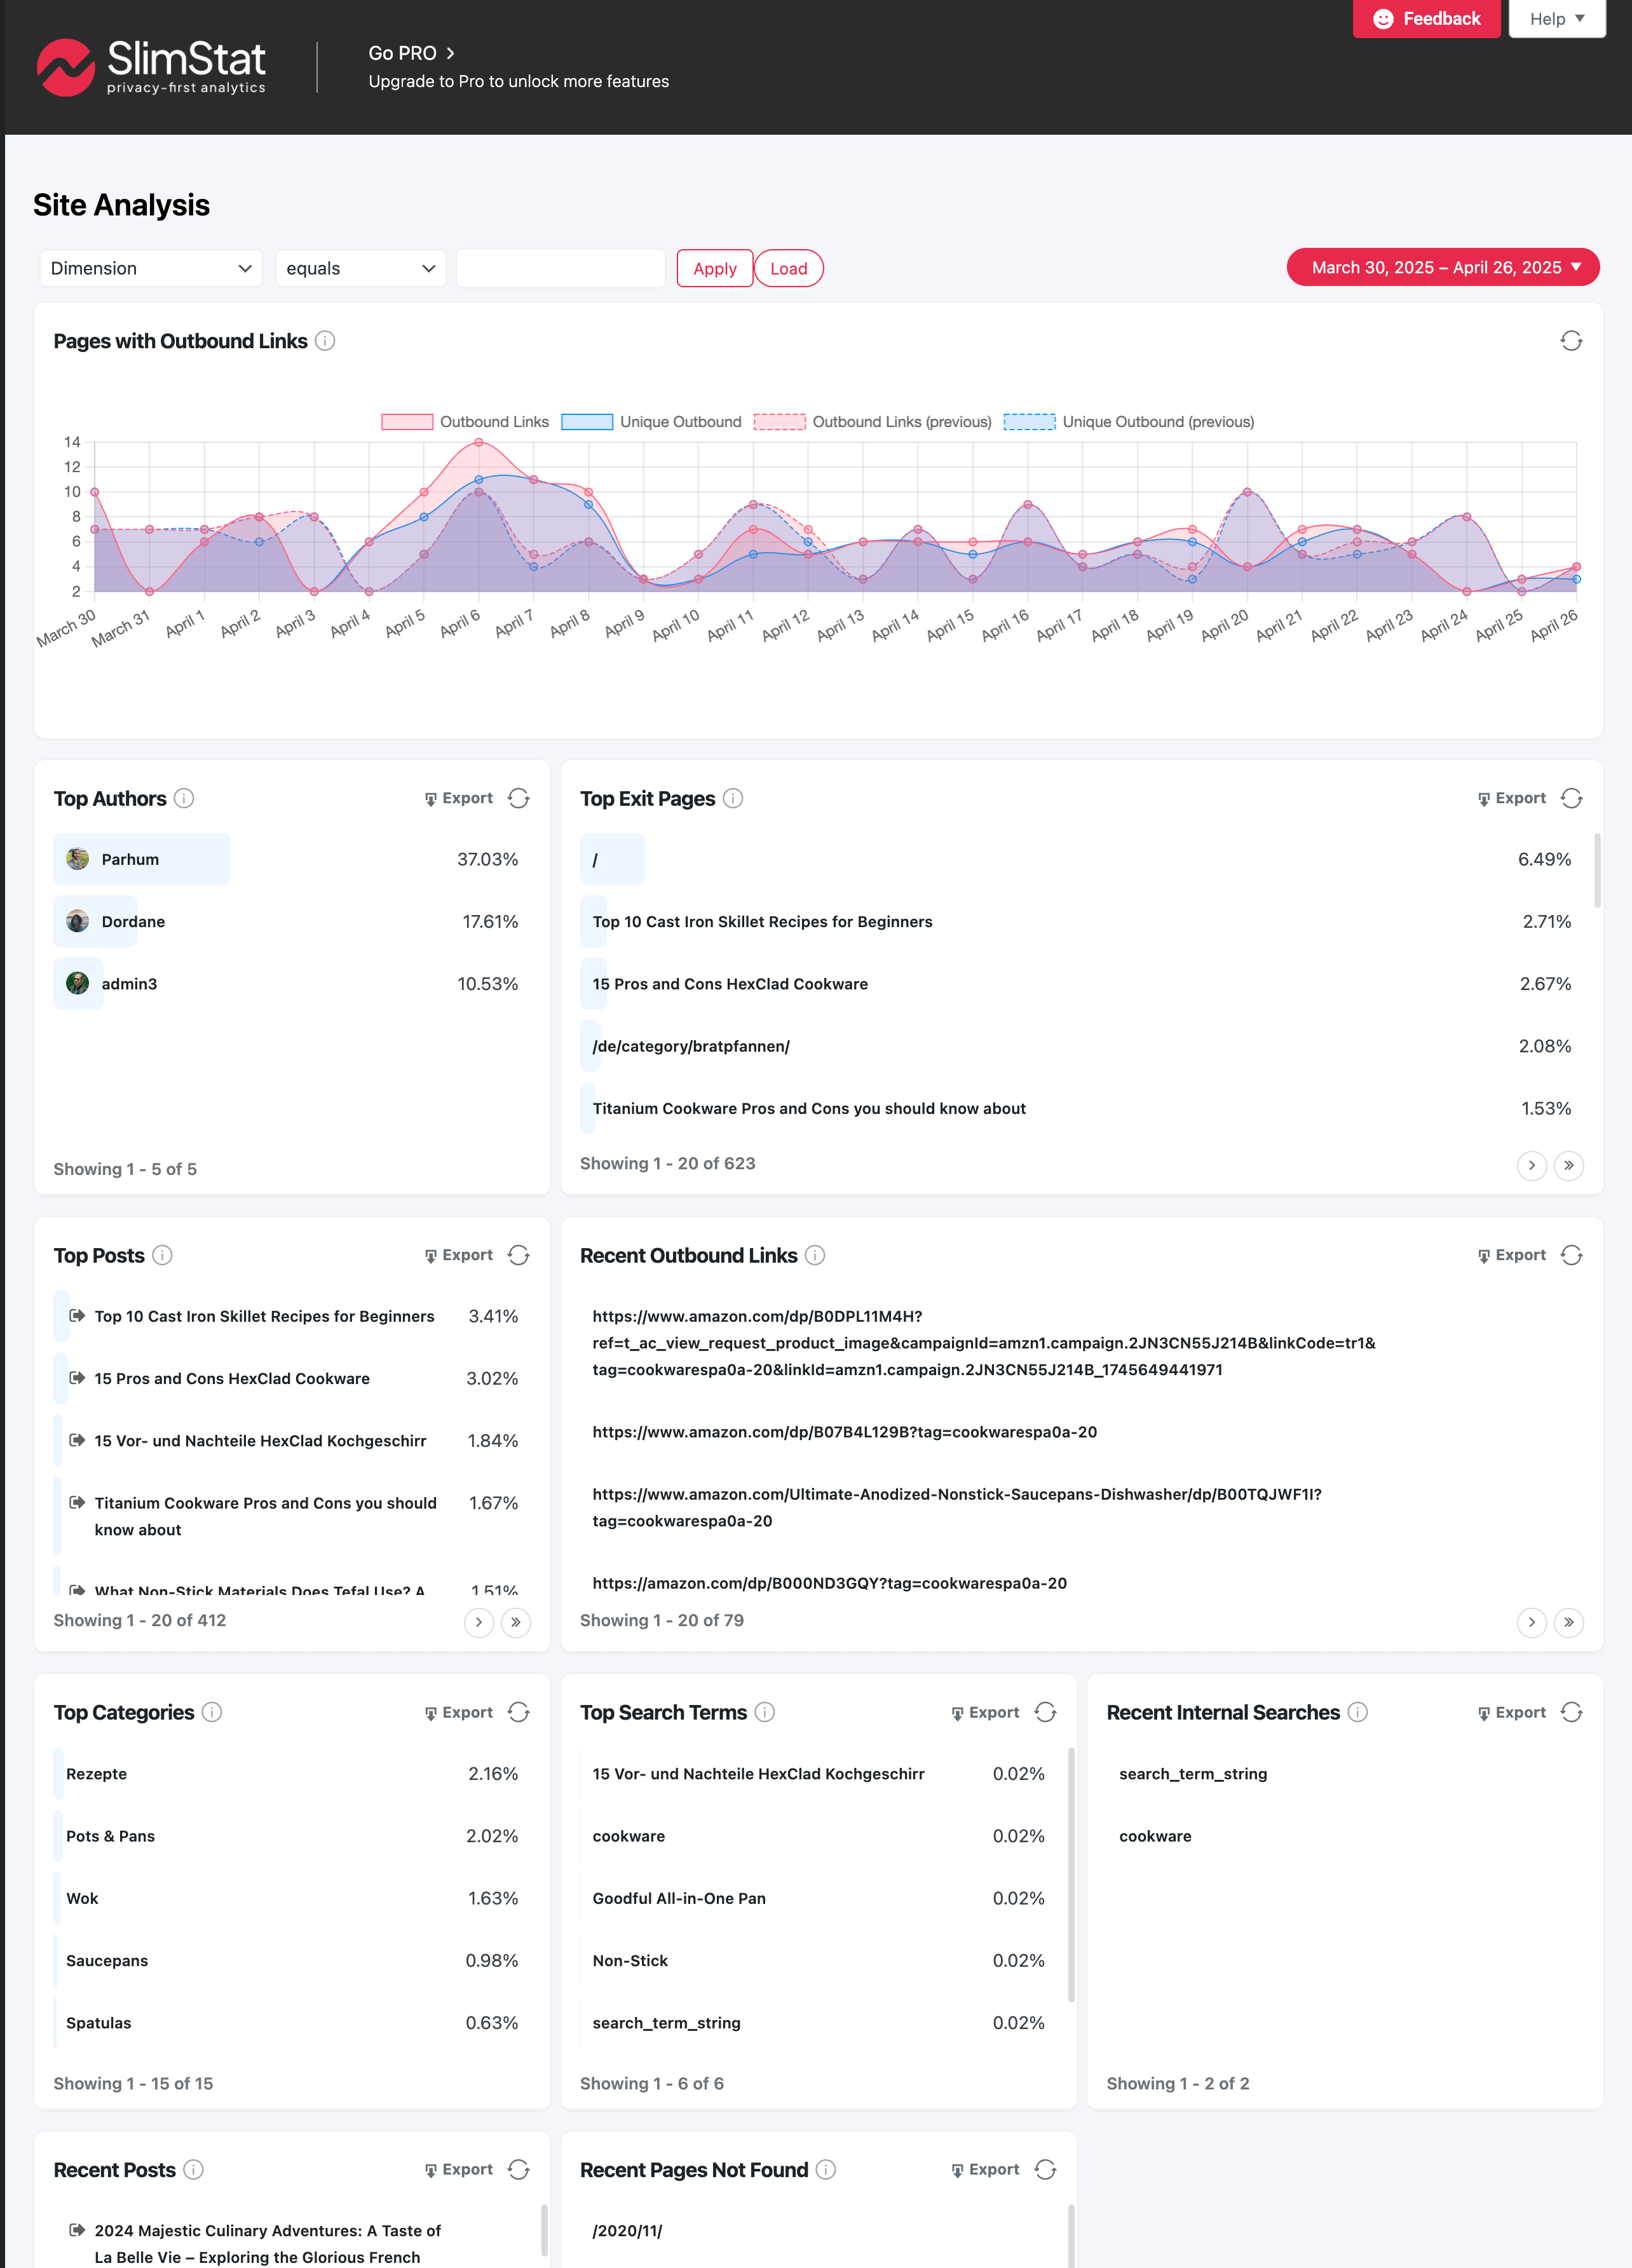Click the /de/category/bratpfannen/ exit page

point(690,1046)
